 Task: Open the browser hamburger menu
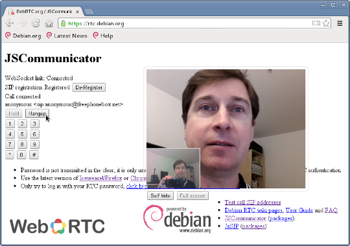click(x=340, y=23)
